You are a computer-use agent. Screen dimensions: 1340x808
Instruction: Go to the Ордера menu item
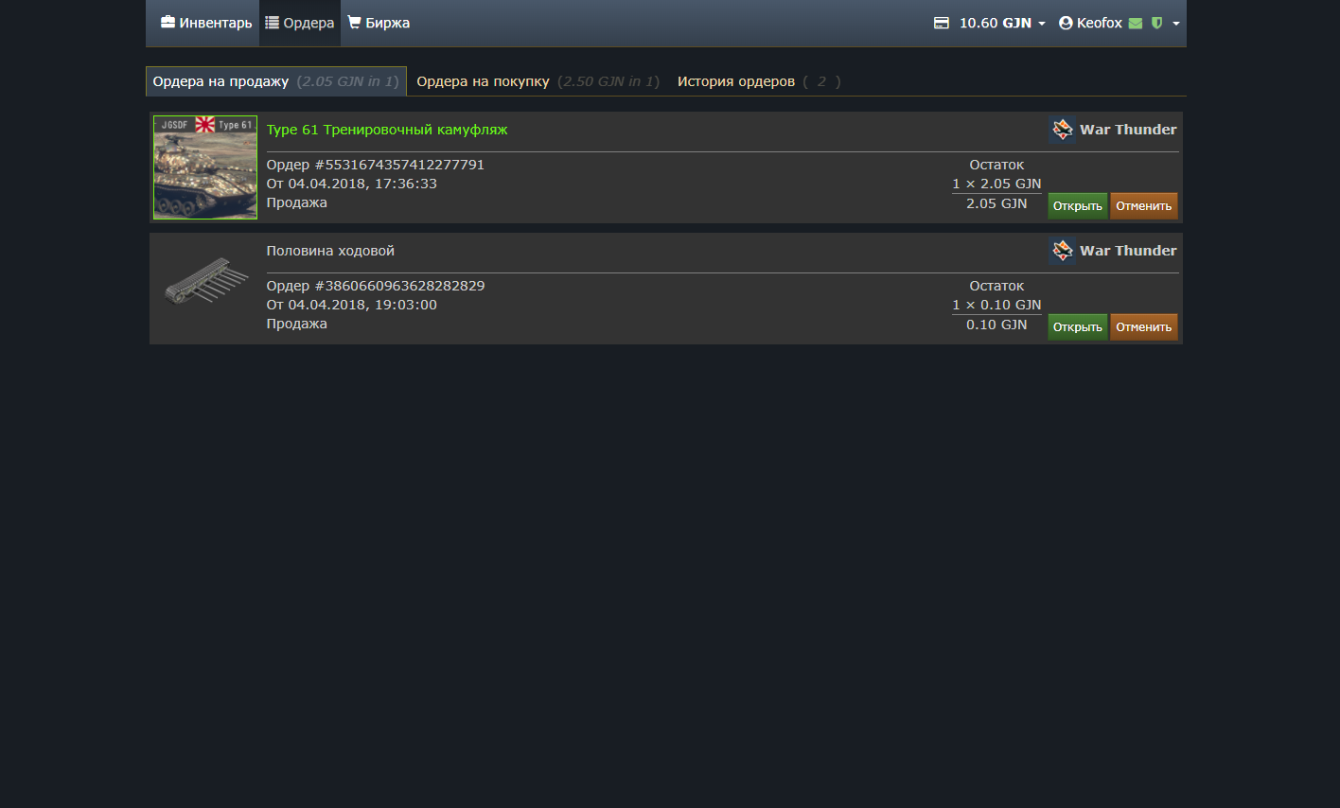300,23
